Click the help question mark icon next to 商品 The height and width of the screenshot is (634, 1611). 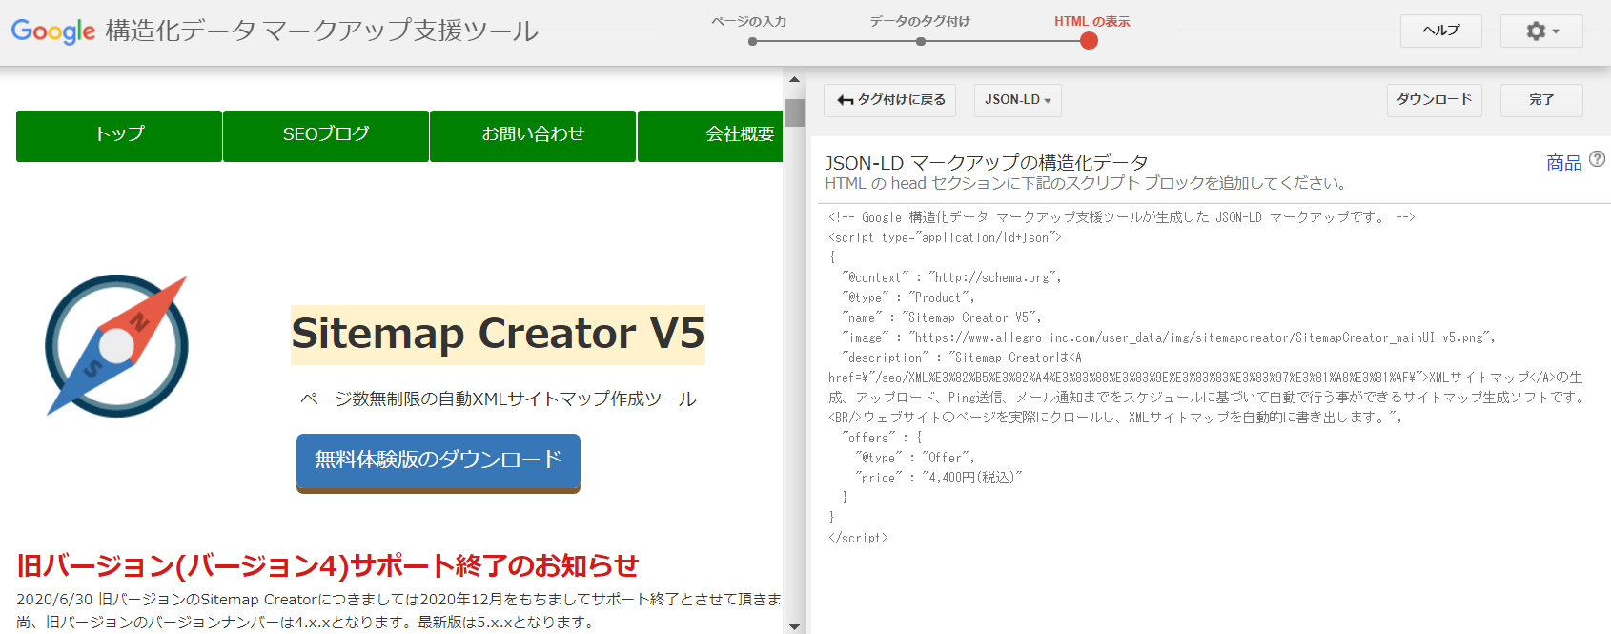coord(1598,159)
